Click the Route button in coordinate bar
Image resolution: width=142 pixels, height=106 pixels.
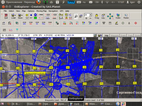pos(137,35)
